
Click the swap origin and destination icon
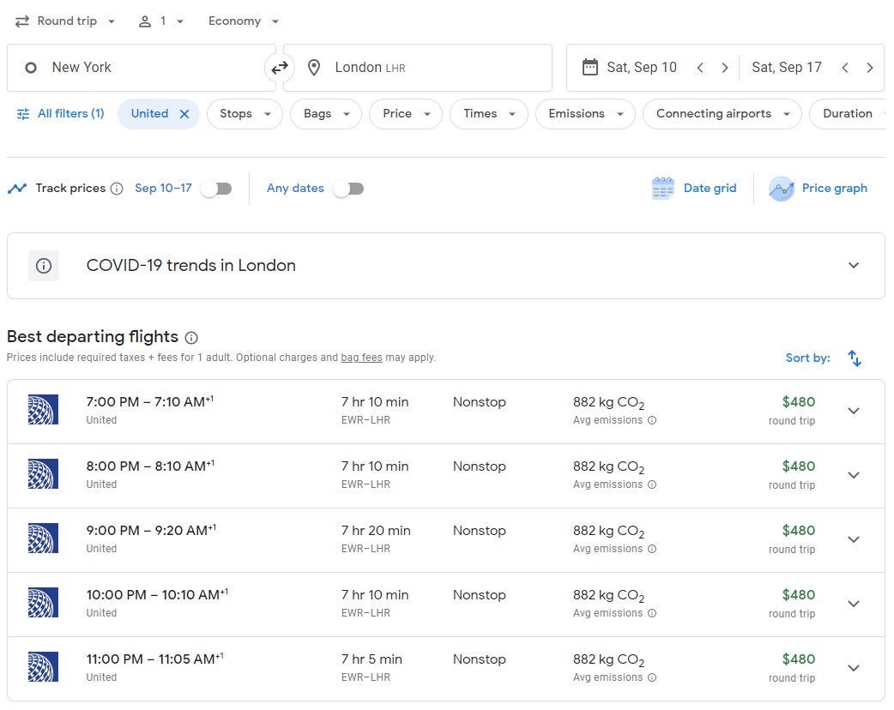(280, 68)
